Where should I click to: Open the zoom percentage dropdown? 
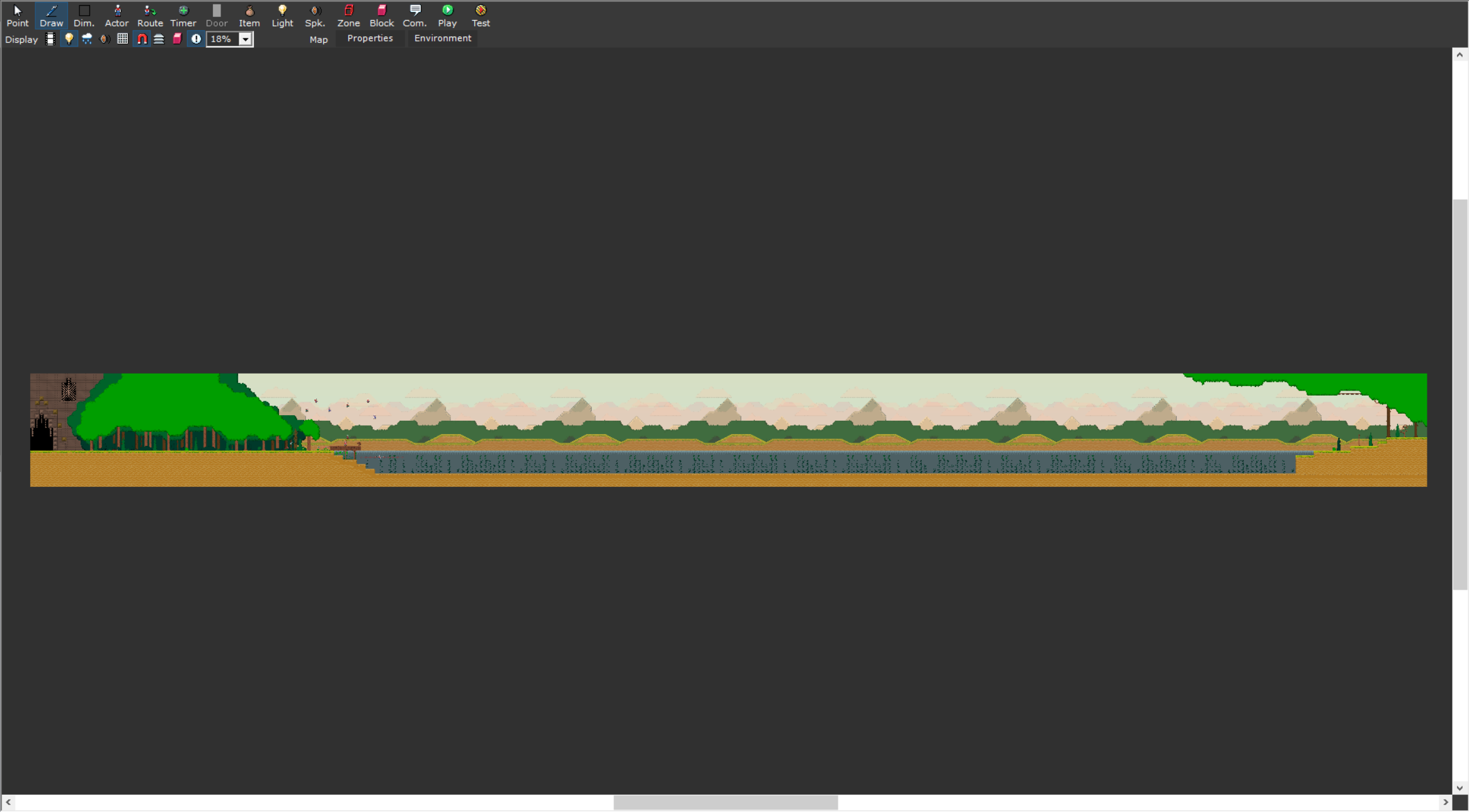coord(246,39)
